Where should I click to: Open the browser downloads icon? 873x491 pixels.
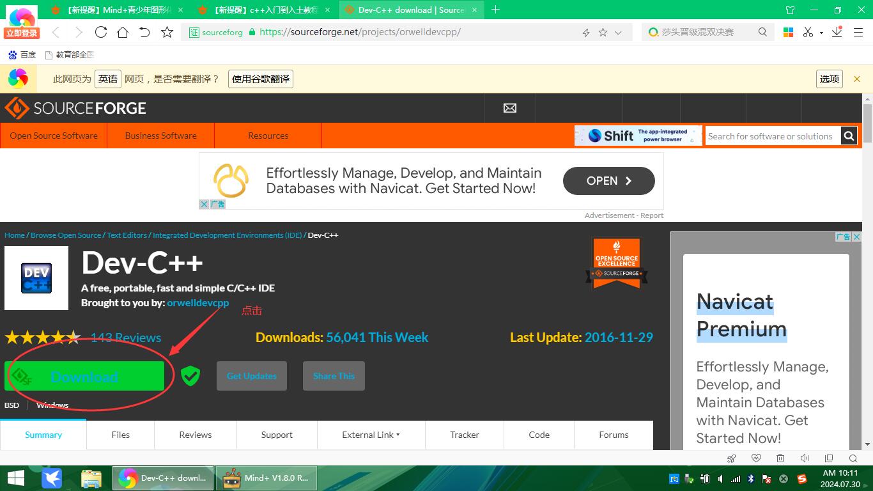(837, 32)
